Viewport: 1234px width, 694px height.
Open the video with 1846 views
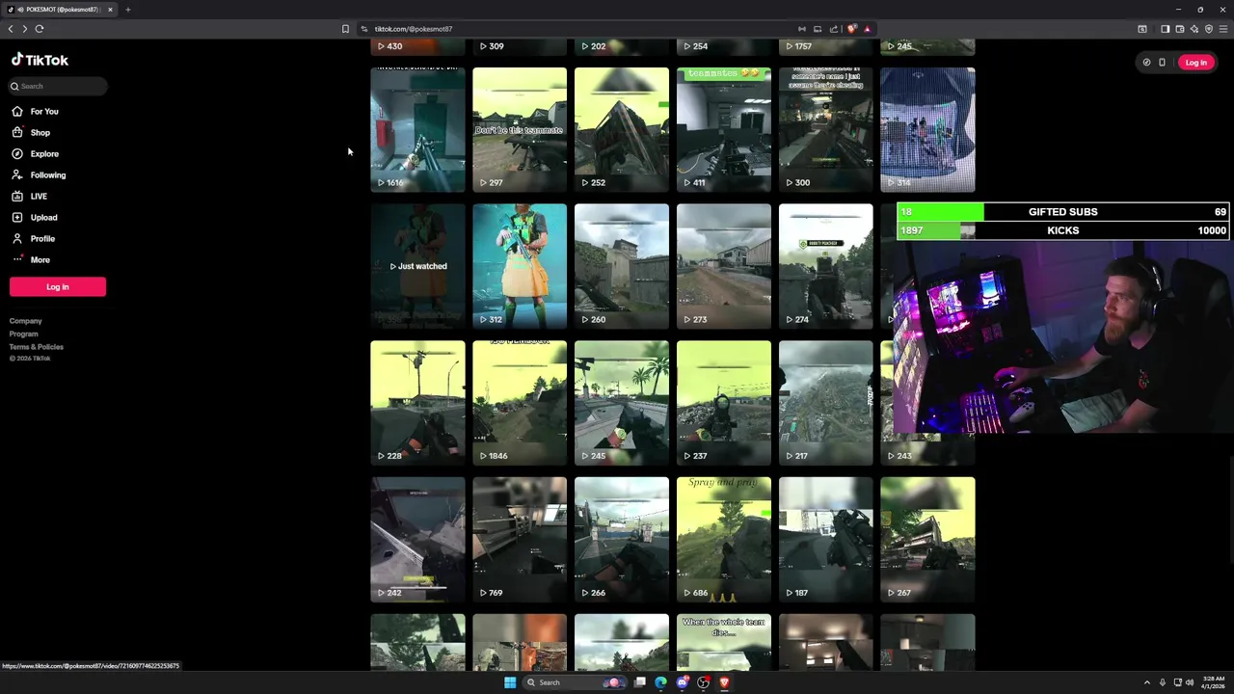(x=520, y=403)
